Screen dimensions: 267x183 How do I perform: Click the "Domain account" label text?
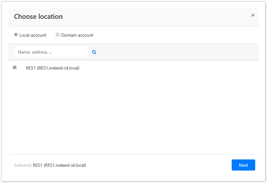(77, 35)
